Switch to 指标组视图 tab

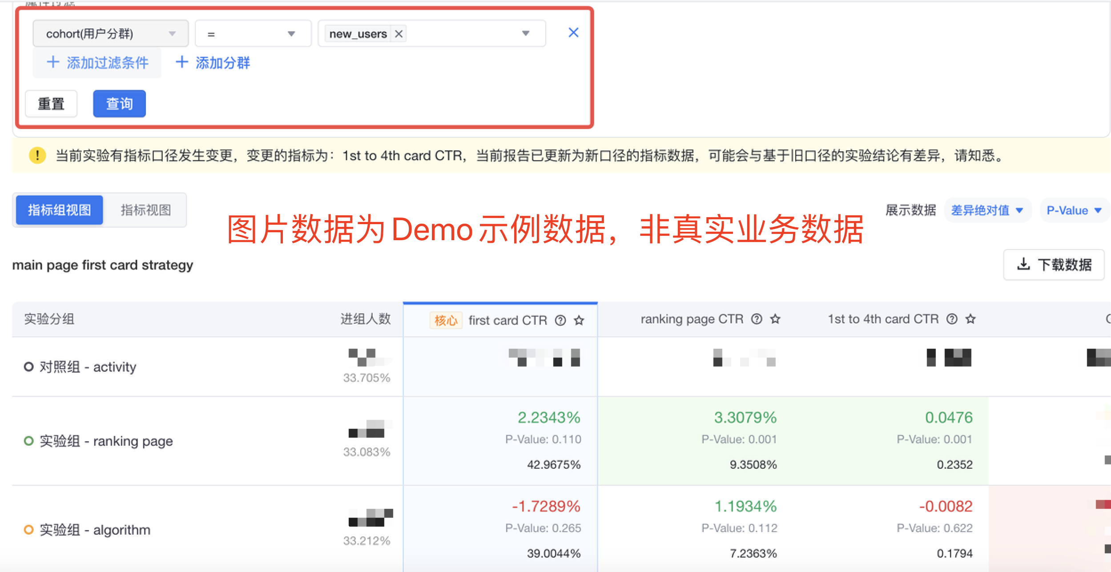click(x=60, y=210)
